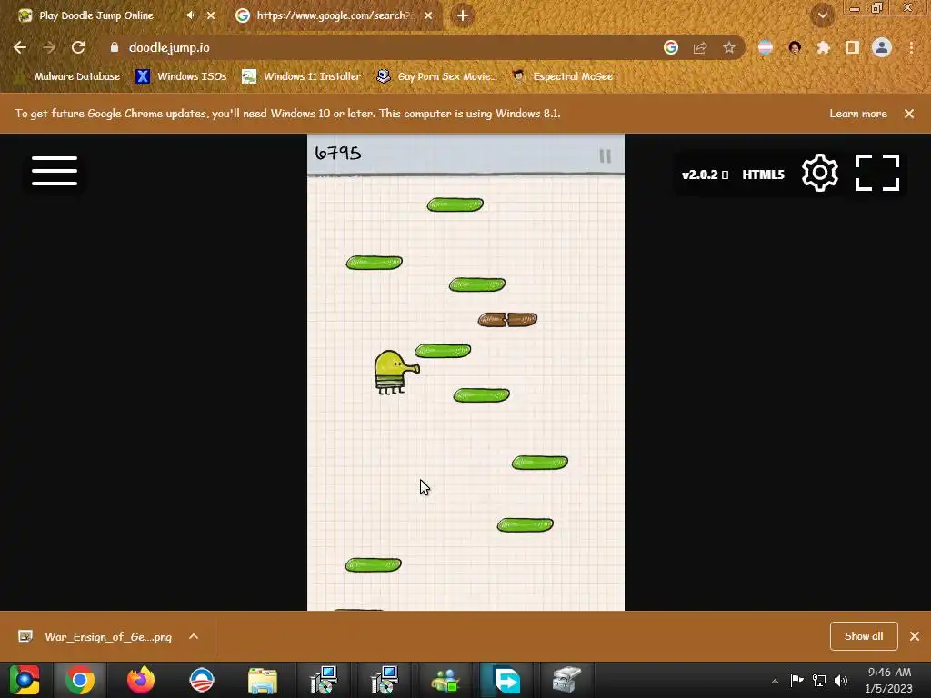The image size is (931, 698).
Task: Close the Play Doodle Jump Online tab
Action: 211,15
